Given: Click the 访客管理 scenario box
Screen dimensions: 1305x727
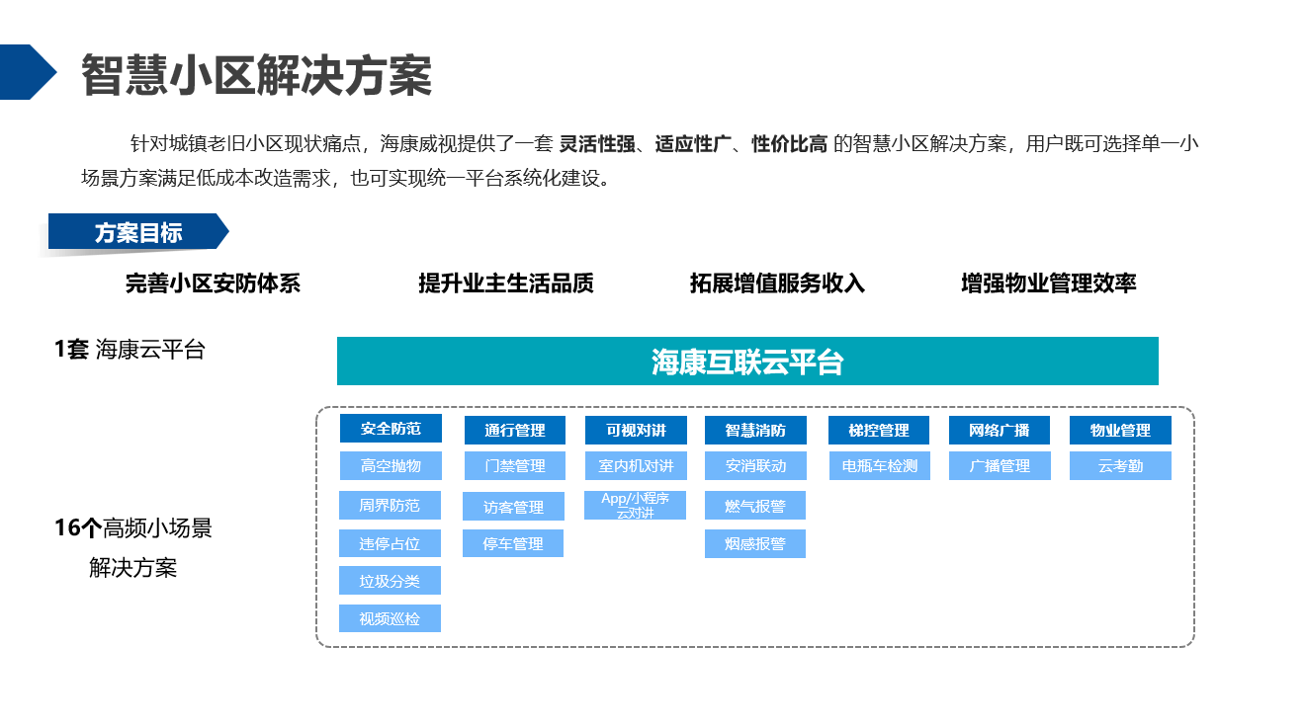Looking at the screenshot, I should [514, 507].
